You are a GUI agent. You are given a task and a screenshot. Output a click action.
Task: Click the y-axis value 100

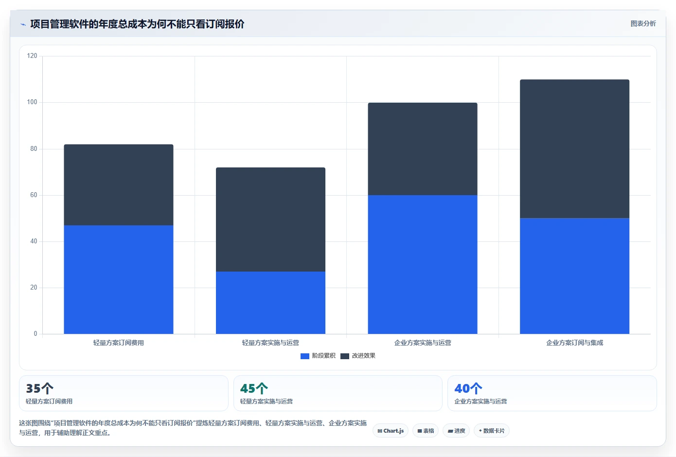click(32, 102)
